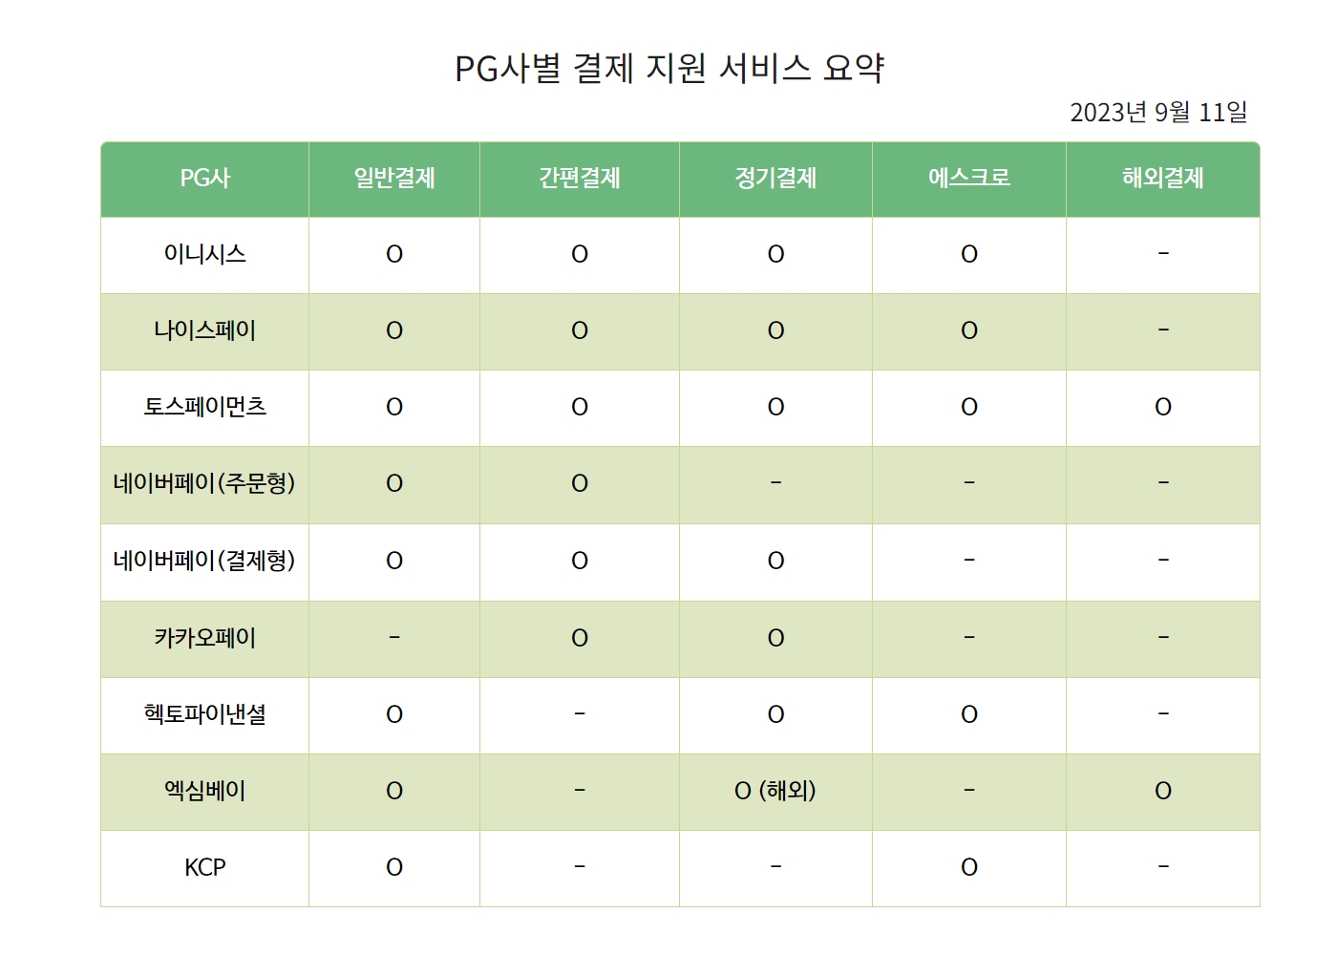This screenshot has width=1337, height=955.
Task: Click 네이버페이(결제형)'s 'O' under 일반결제
Action: point(394,562)
